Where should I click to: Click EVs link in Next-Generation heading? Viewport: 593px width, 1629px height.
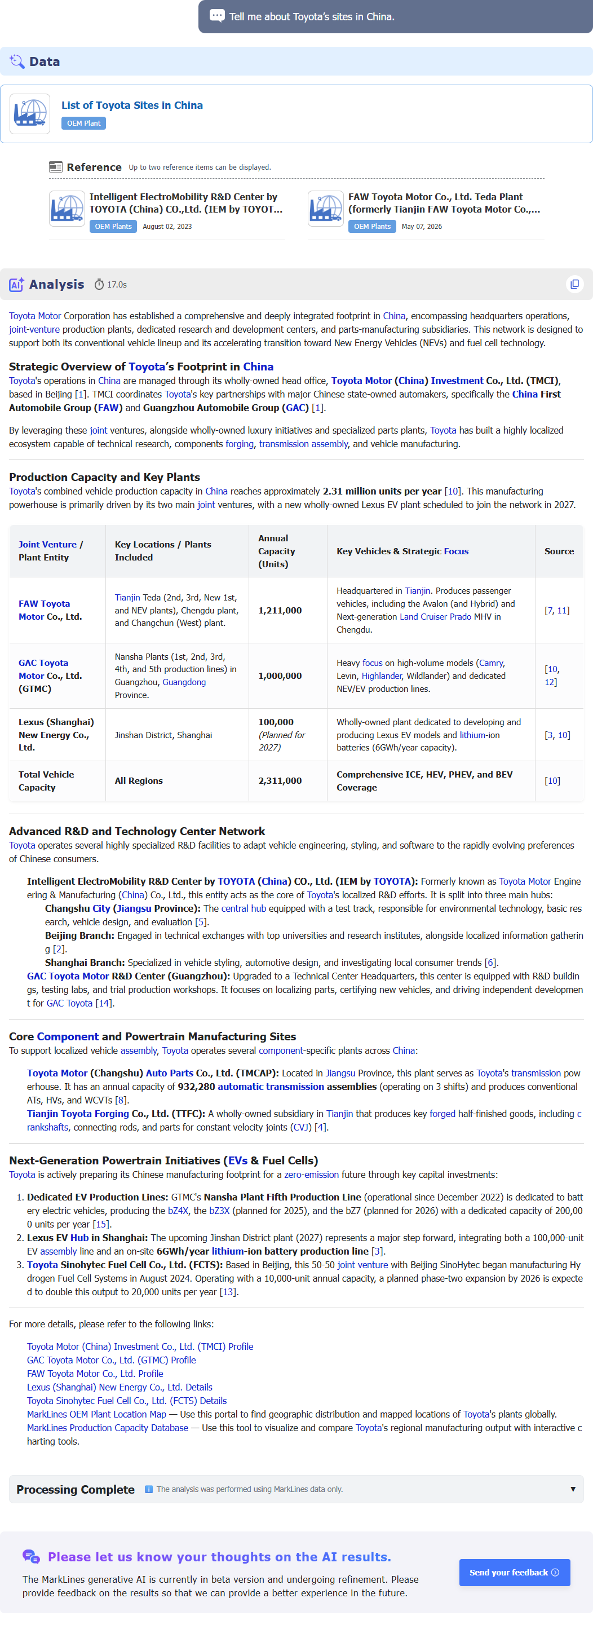238,1160
